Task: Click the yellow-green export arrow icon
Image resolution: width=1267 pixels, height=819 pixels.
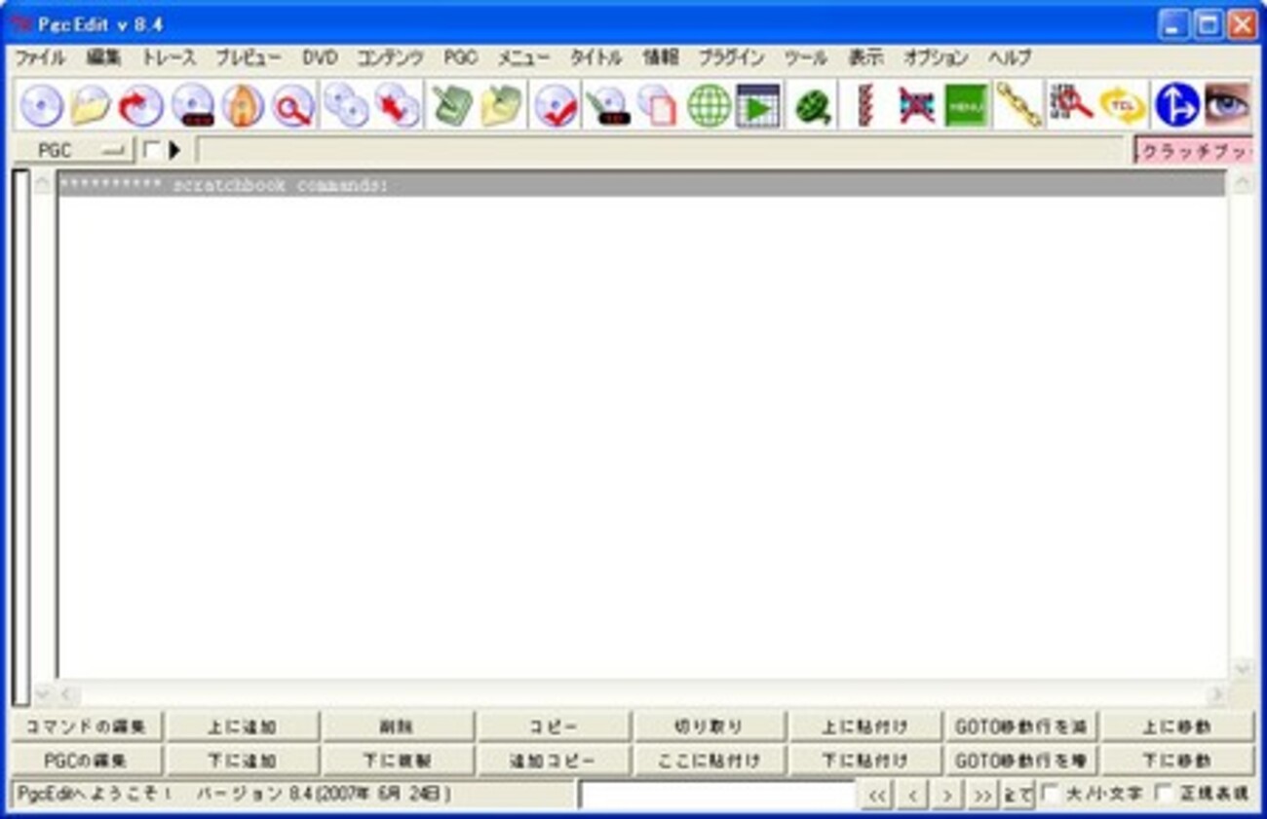Action: click(x=502, y=105)
